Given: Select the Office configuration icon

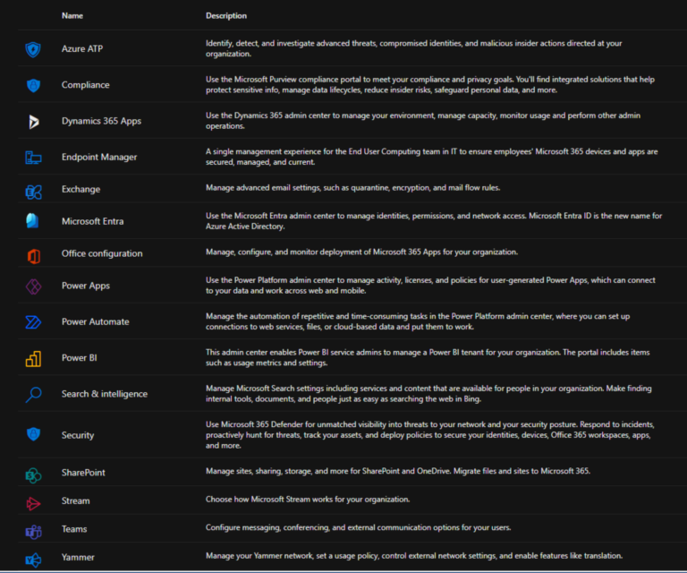Looking at the screenshot, I should click(x=34, y=256).
